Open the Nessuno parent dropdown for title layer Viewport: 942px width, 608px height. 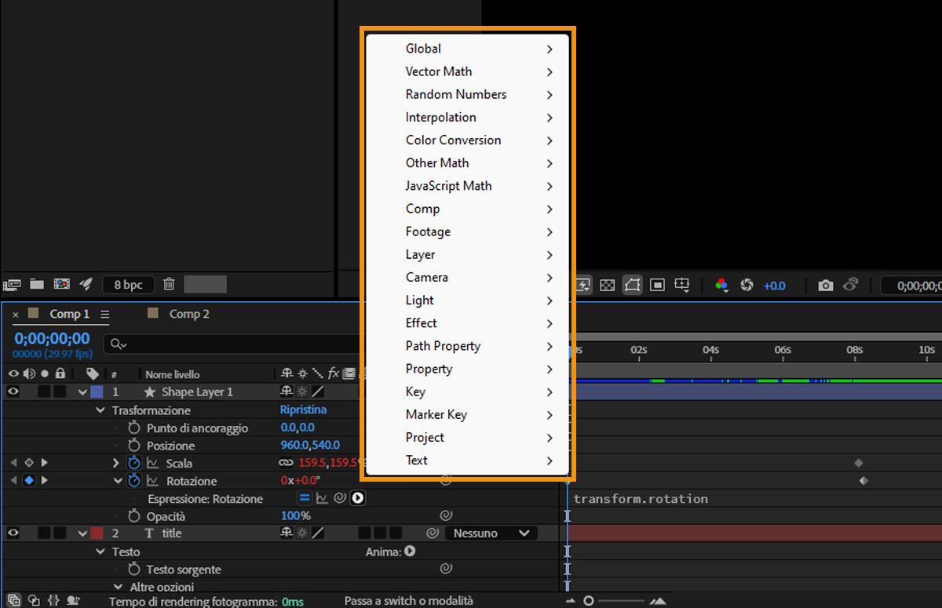pos(491,533)
